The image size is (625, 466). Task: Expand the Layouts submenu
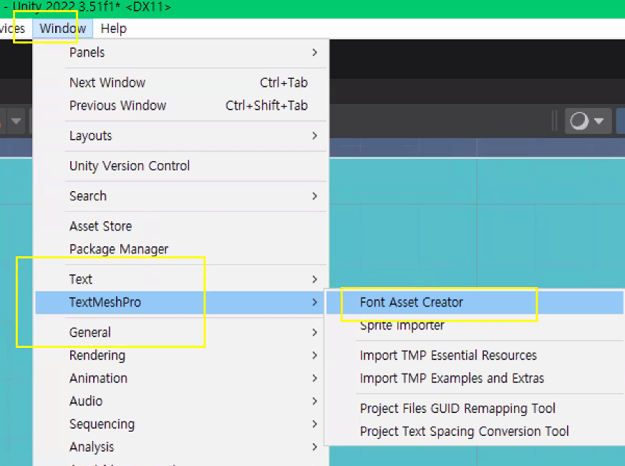pyautogui.click(x=181, y=135)
